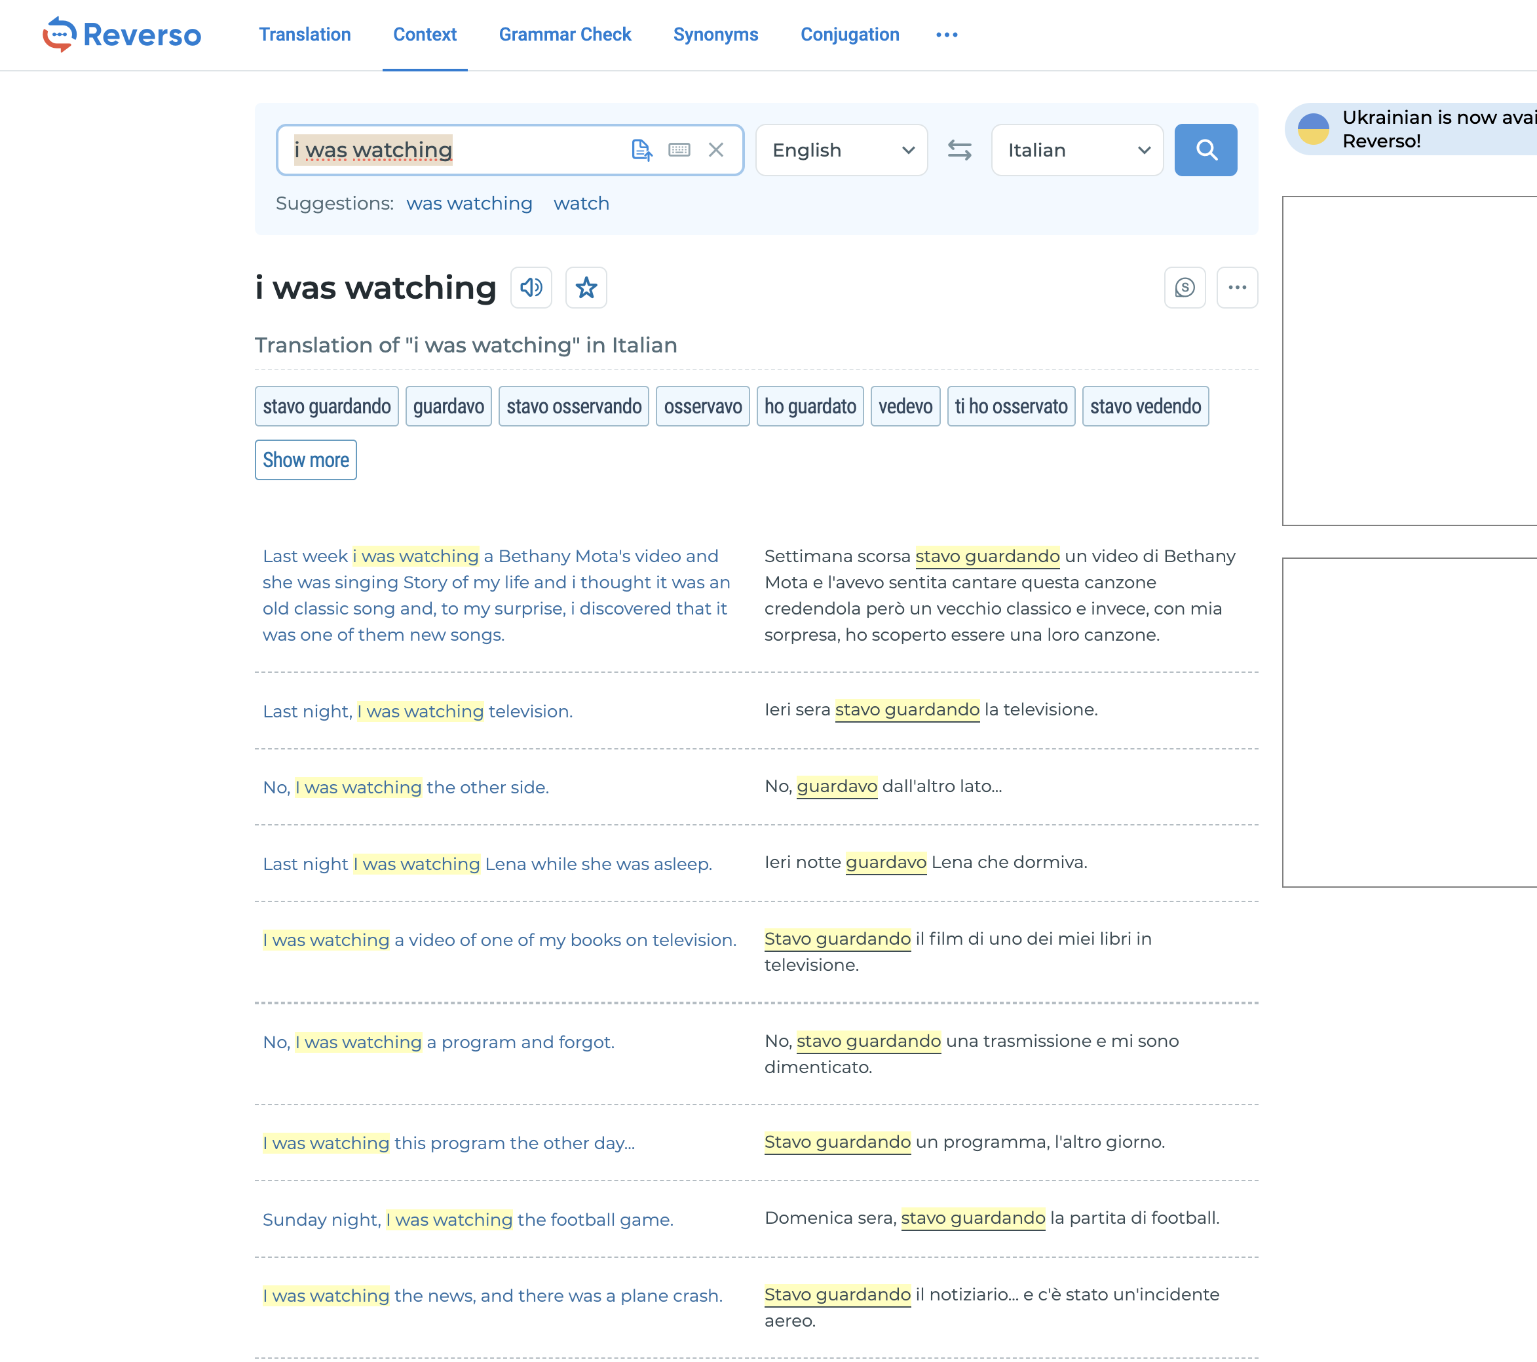Click the blue magnifier search button
Viewport: 1537px width, 1362px height.
(x=1205, y=149)
